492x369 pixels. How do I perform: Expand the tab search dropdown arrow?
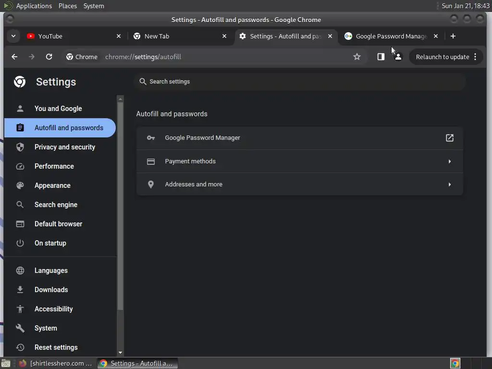[13, 36]
